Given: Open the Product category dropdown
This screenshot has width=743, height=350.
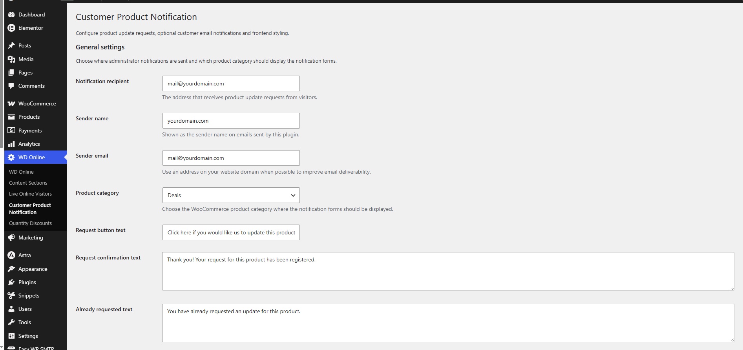Looking at the screenshot, I should [231, 195].
